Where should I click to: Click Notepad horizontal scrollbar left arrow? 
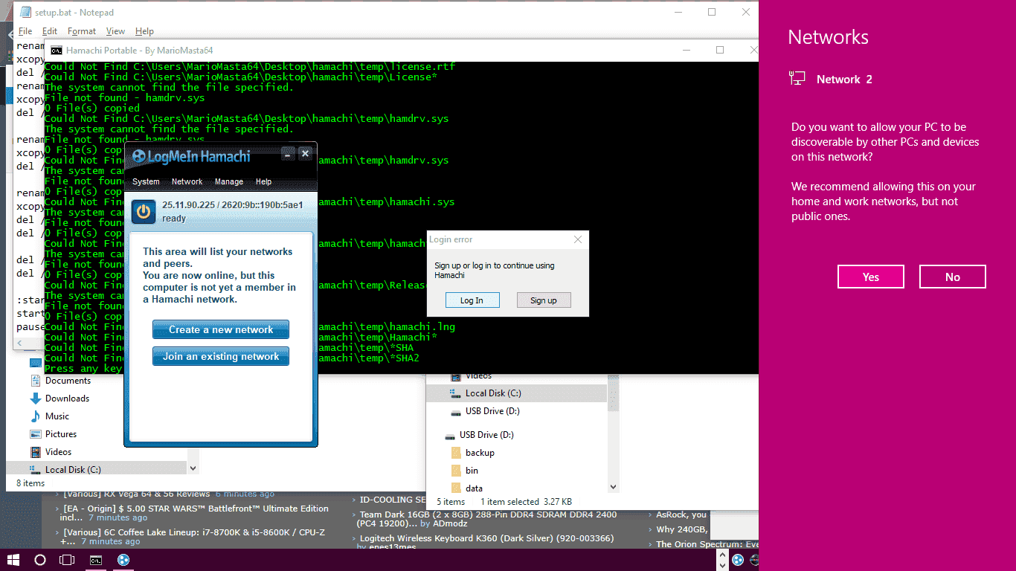20,343
